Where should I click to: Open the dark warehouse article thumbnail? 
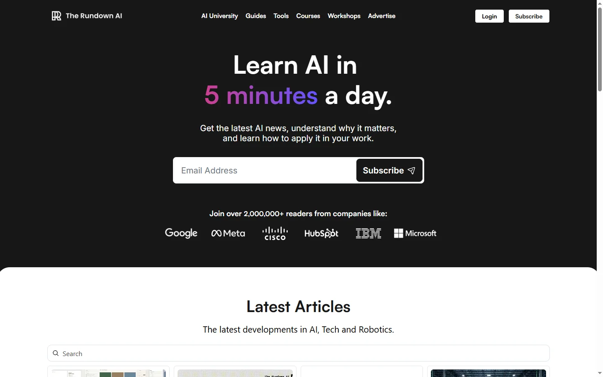[x=488, y=372]
